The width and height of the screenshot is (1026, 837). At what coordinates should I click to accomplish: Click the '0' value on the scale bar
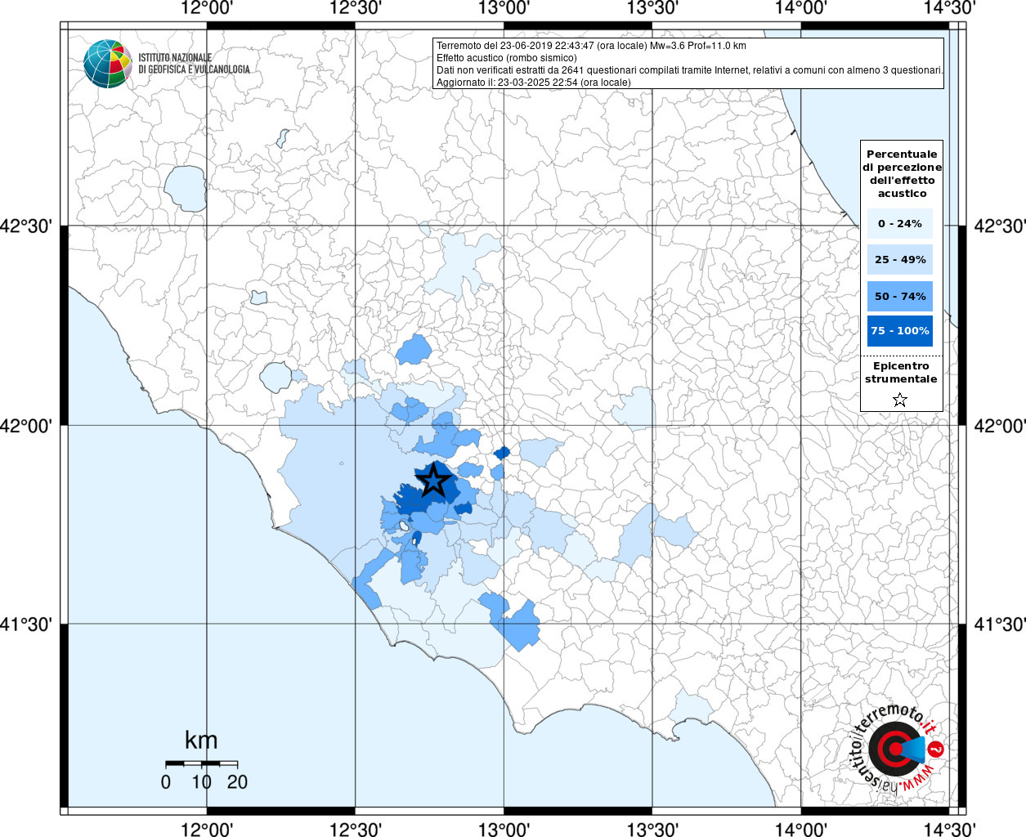pos(166,782)
